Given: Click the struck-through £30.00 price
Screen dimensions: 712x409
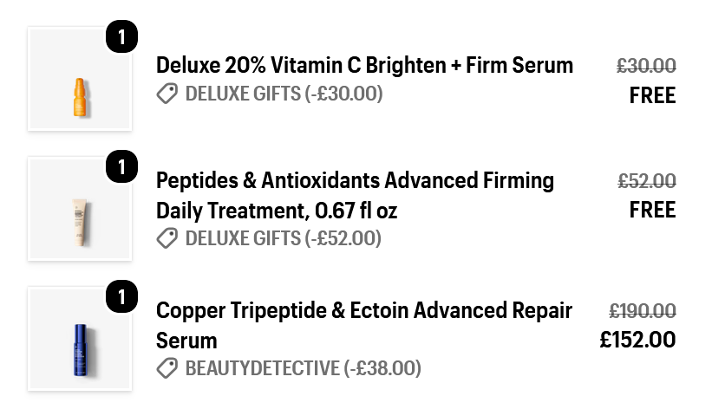Looking at the screenshot, I should [646, 66].
